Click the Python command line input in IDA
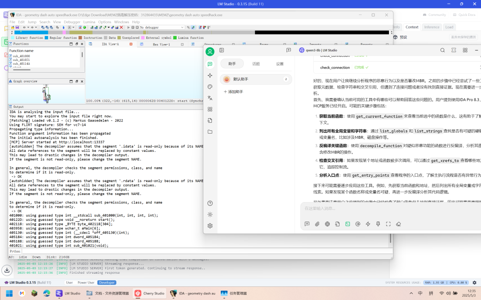The height and width of the screenshot is (300, 481). (206, 251)
